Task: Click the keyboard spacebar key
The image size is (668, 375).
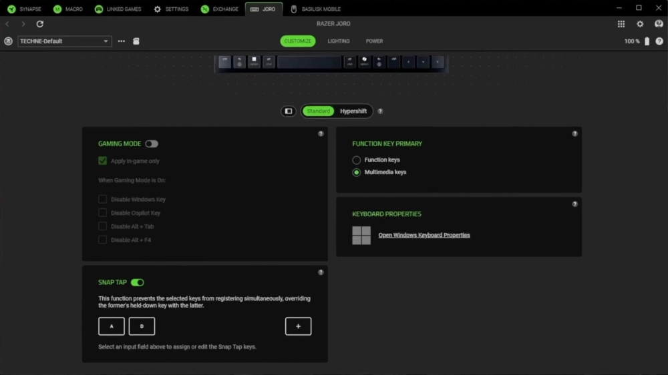Action: (309, 62)
